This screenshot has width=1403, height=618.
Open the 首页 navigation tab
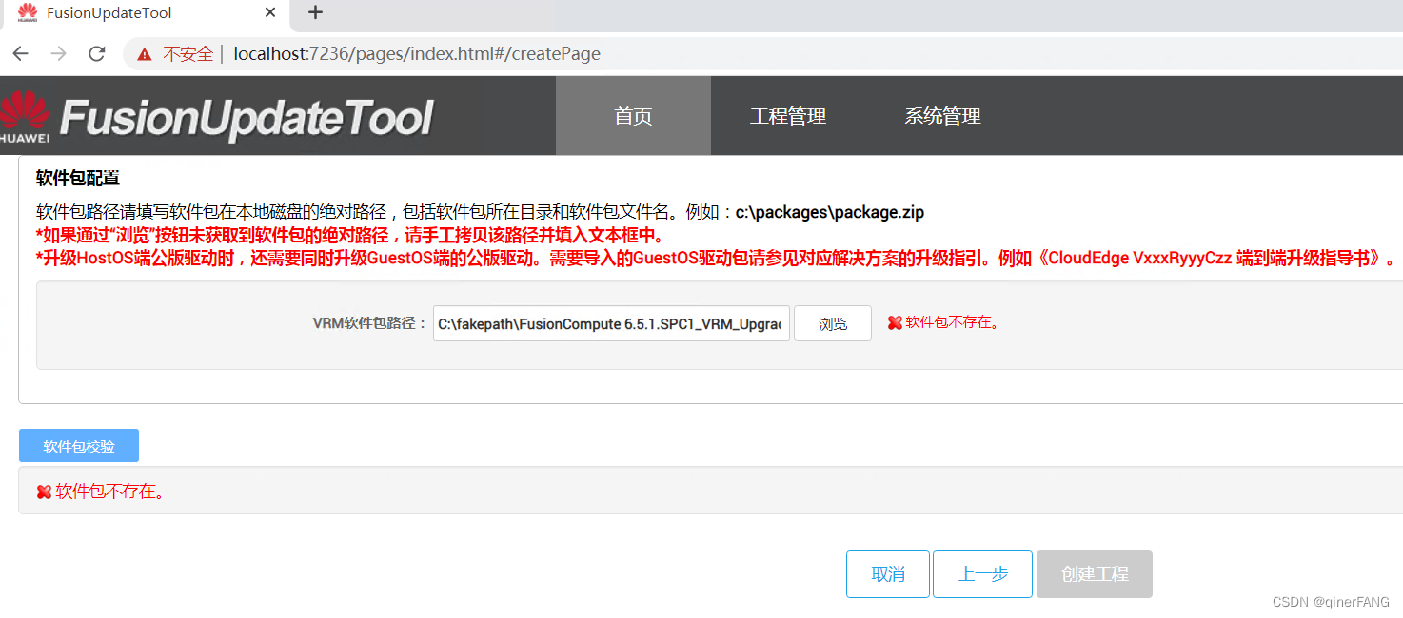point(633,116)
